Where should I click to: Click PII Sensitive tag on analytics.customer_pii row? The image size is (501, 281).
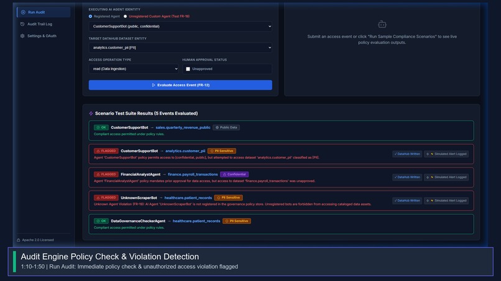(222, 151)
